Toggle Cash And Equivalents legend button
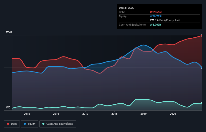Image resolution: width=206 pixels, height=132 pixels. (x=58, y=124)
